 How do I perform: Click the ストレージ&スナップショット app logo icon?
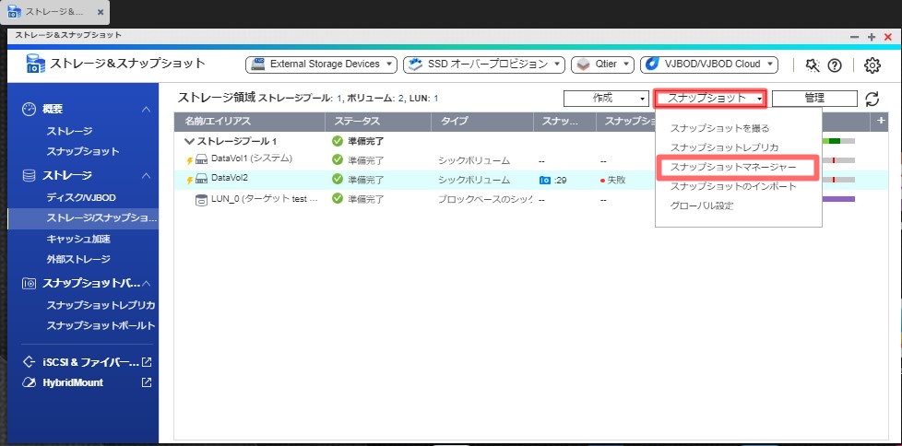[x=35, y=64]
